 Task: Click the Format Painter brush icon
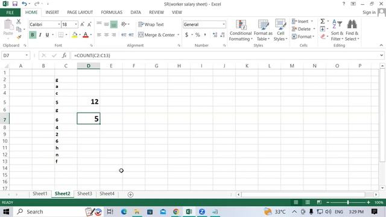tap(19, 37)
